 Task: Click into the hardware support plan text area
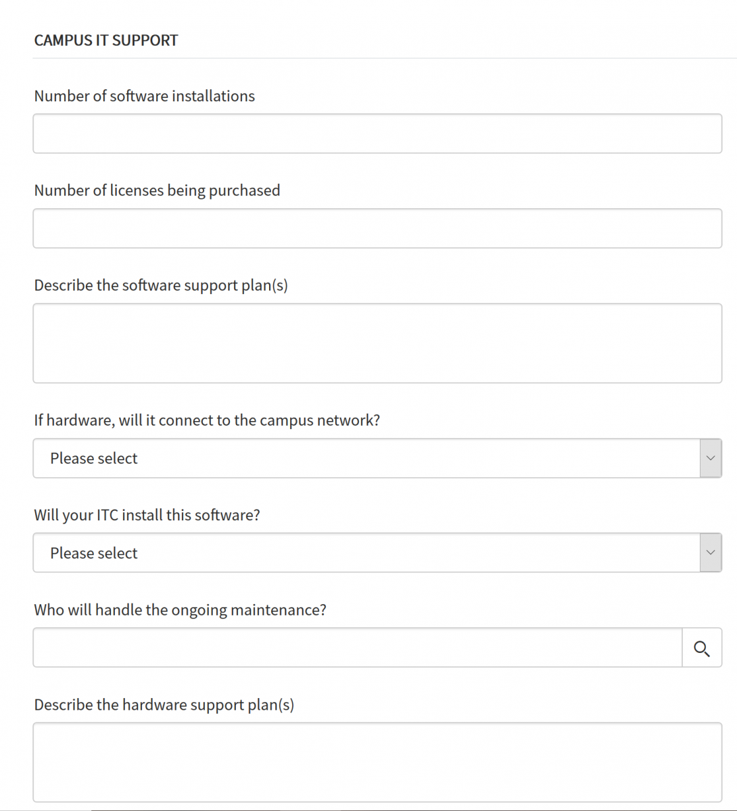point(377,762)
